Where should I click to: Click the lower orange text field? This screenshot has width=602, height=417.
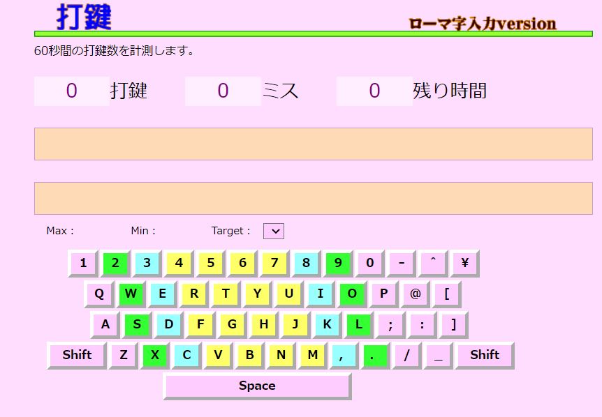pyautogui.click(x=313, y=198)
